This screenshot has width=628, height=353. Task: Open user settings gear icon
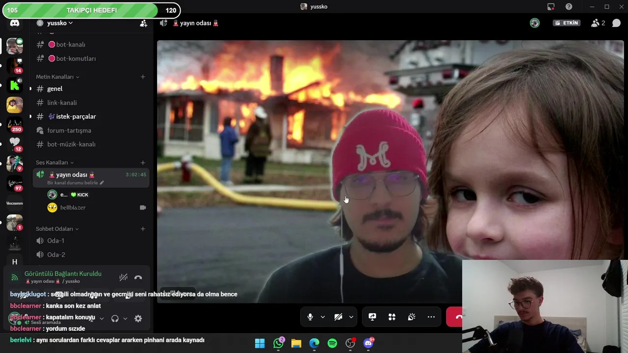tap(138, 319)
